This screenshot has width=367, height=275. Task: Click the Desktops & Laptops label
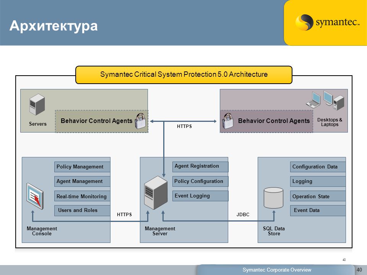coord(330,122)
